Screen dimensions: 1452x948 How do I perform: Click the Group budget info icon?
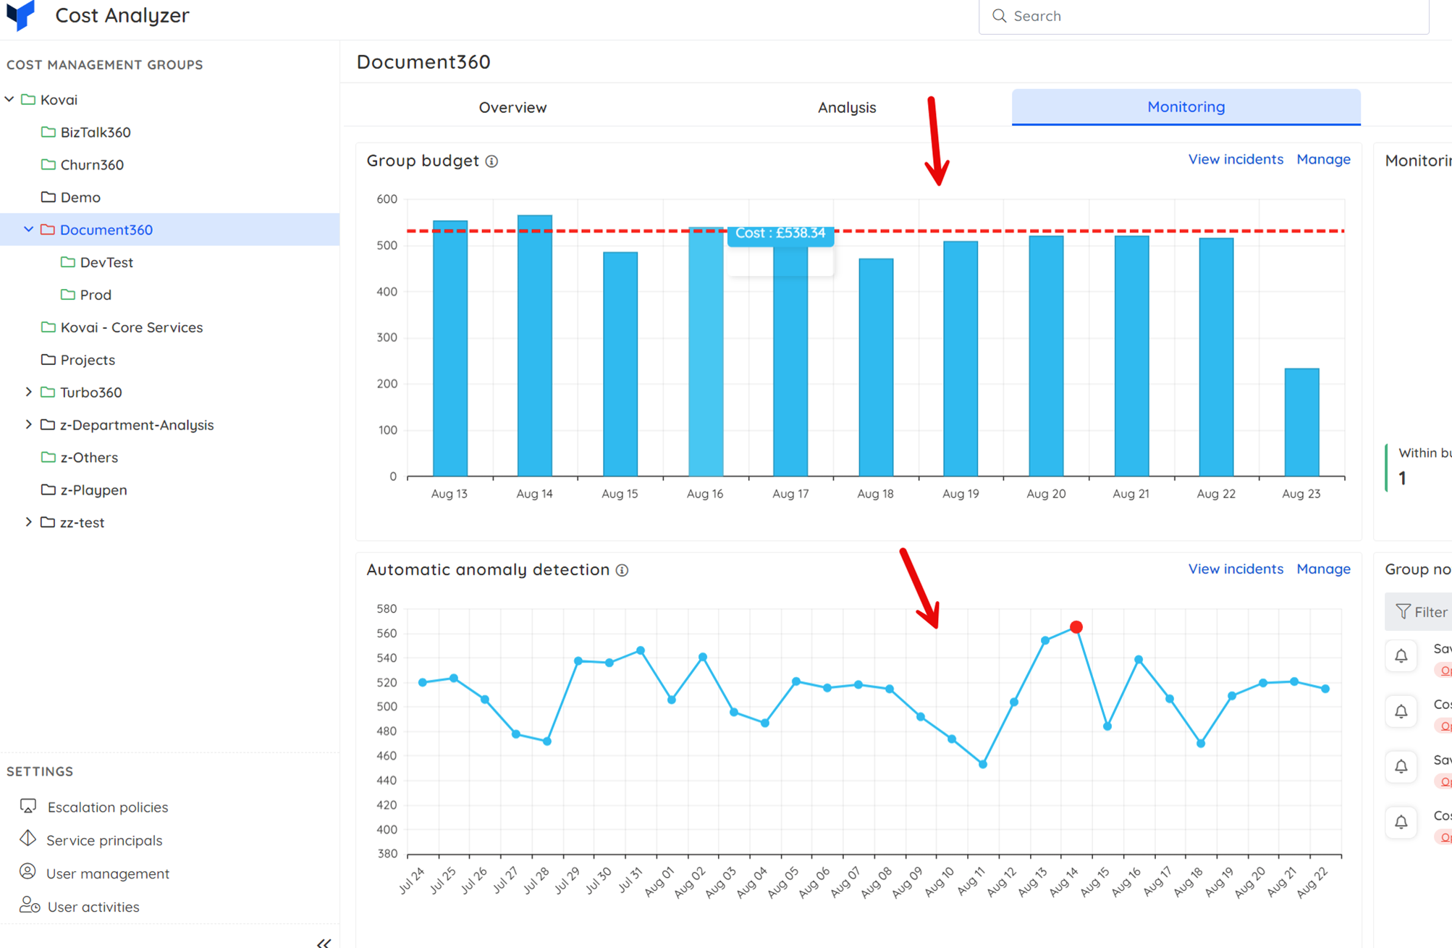point(491,162)
